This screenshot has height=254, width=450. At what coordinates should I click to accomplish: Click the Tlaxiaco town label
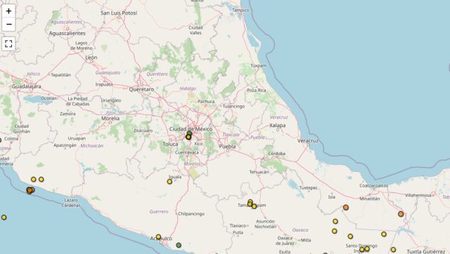pos(238,226)
